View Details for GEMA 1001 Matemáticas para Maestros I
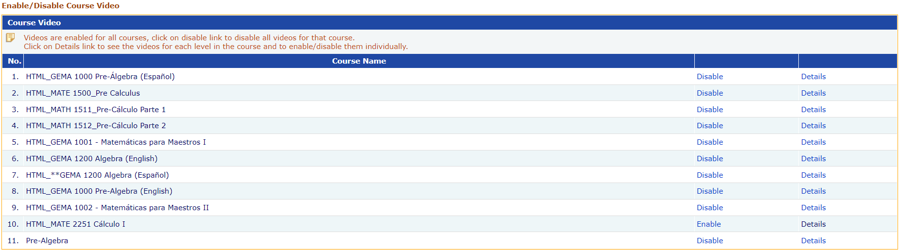The image size is (899, 250). 813,142
